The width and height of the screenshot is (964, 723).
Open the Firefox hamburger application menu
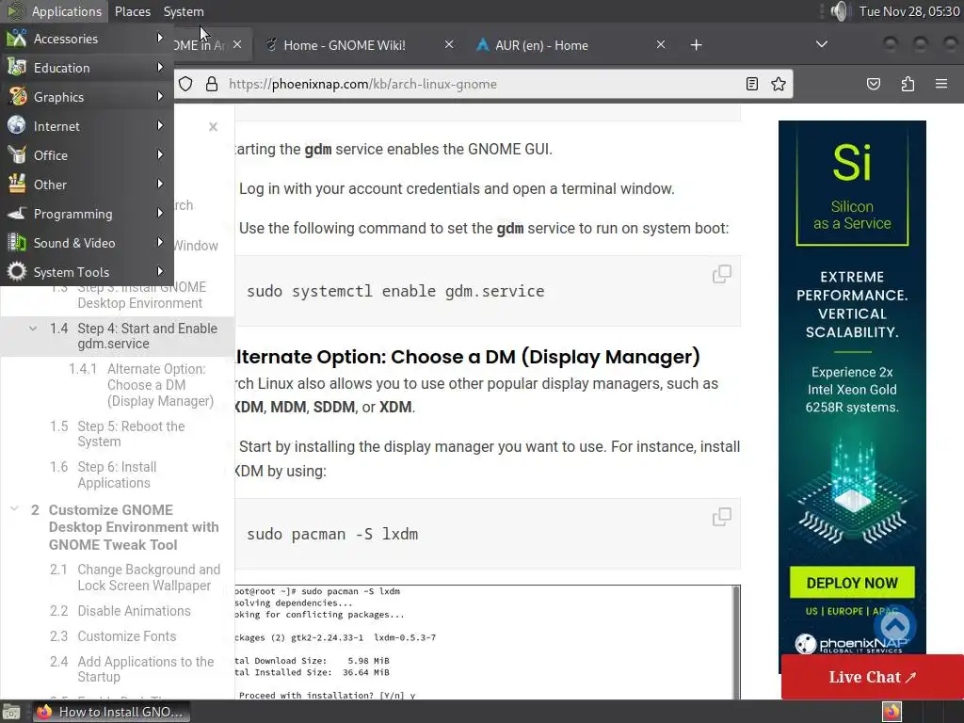(x=941, y=84)
